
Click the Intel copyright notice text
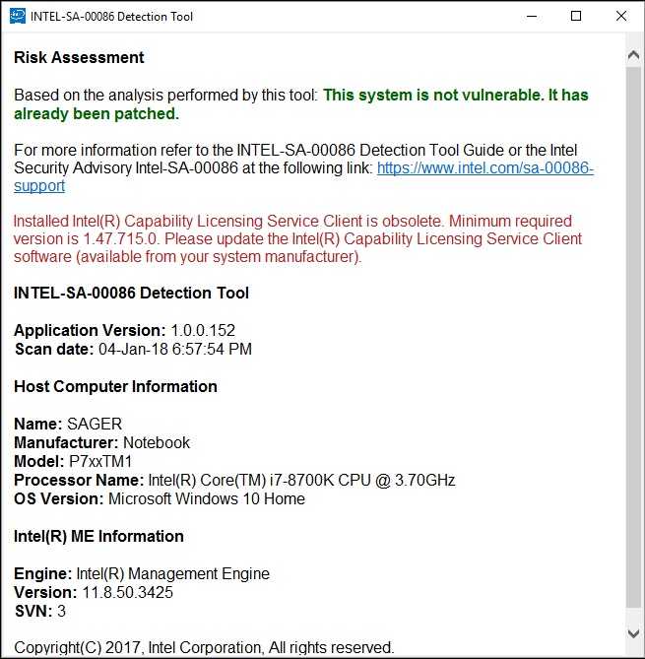(204, 648)
